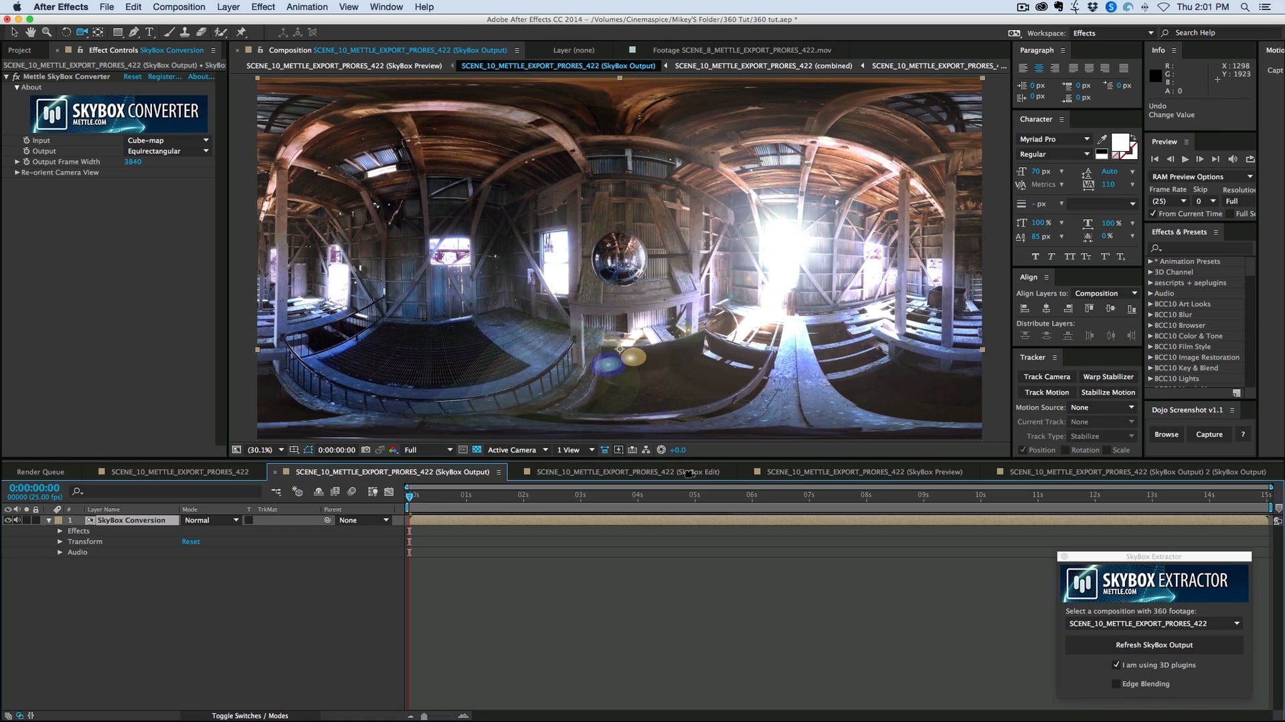This screenshot has width=1285, height=722.
Task: Toggle the Effects expander on layer
Action: coord(59,531)
